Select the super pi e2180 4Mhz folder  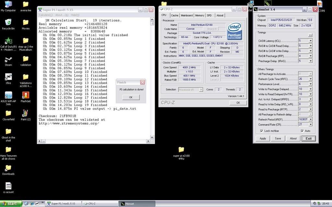(181, 149)
